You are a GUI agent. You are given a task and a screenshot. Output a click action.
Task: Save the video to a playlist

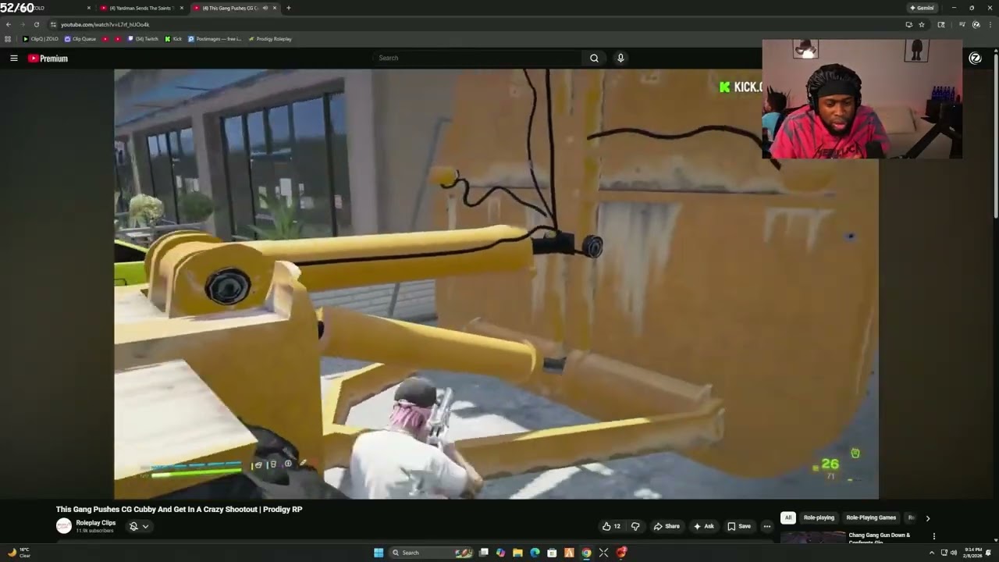738,526
